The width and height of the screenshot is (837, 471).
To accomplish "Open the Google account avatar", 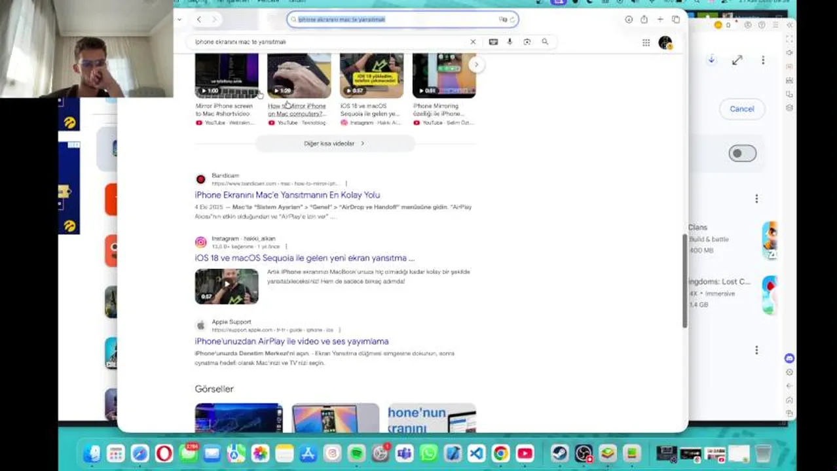I will 665,43.
